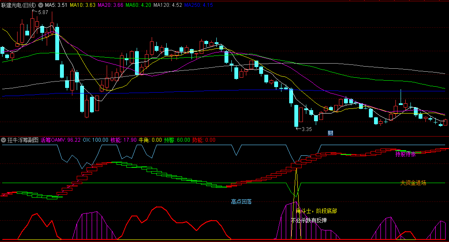
Task: Select MA10: 3.63 indicator value
Action: [x=82, y=5]
